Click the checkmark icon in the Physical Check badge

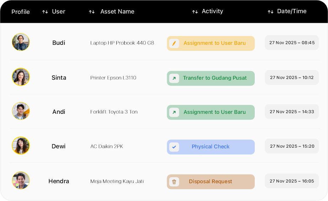(174, 147)
